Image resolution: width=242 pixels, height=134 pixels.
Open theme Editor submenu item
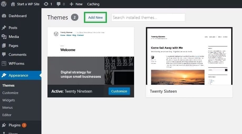point(7,115)
